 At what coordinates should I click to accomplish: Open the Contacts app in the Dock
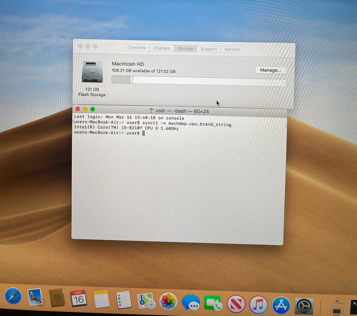tap(57, 298)
